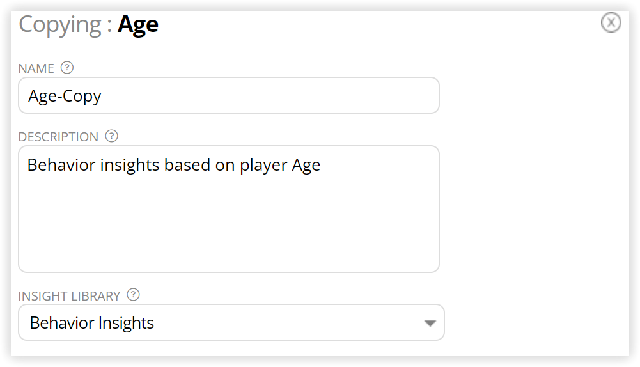Open help tooltip beside INSIGHT LIBRARY label
This screenshot has height=367, width=640.
pos(133,295)
